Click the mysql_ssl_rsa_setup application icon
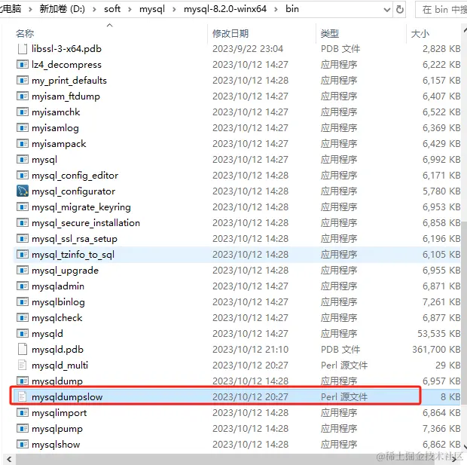The image size is (467, 465). coord(23,238)
